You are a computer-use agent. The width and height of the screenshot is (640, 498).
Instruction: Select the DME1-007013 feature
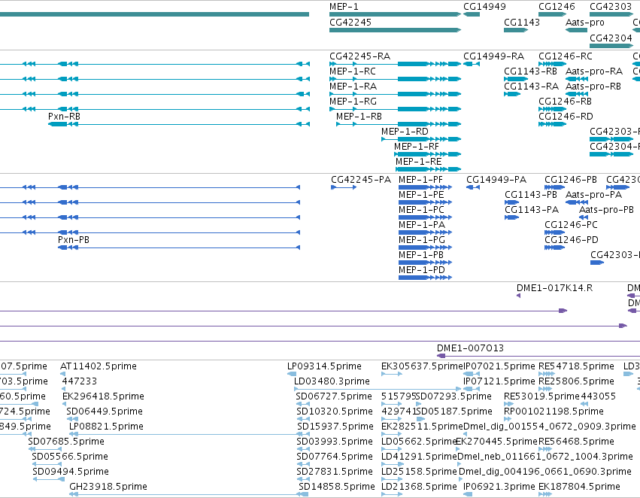pyautogui.click(x=470, y=348)
